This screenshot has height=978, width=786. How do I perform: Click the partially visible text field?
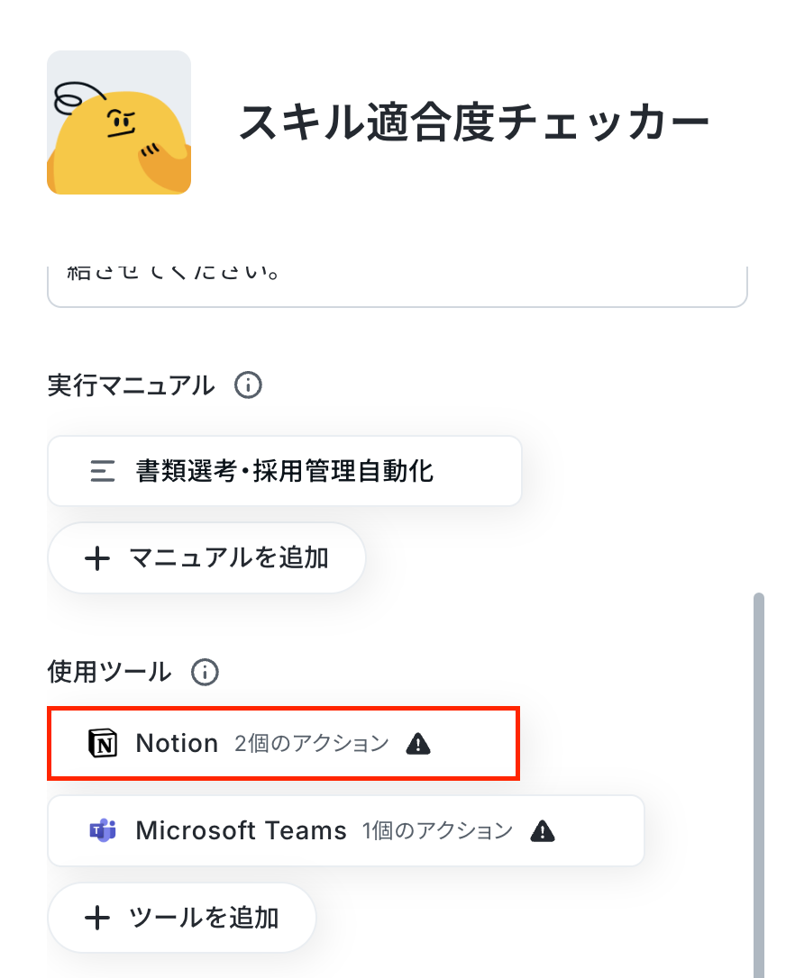398,287
